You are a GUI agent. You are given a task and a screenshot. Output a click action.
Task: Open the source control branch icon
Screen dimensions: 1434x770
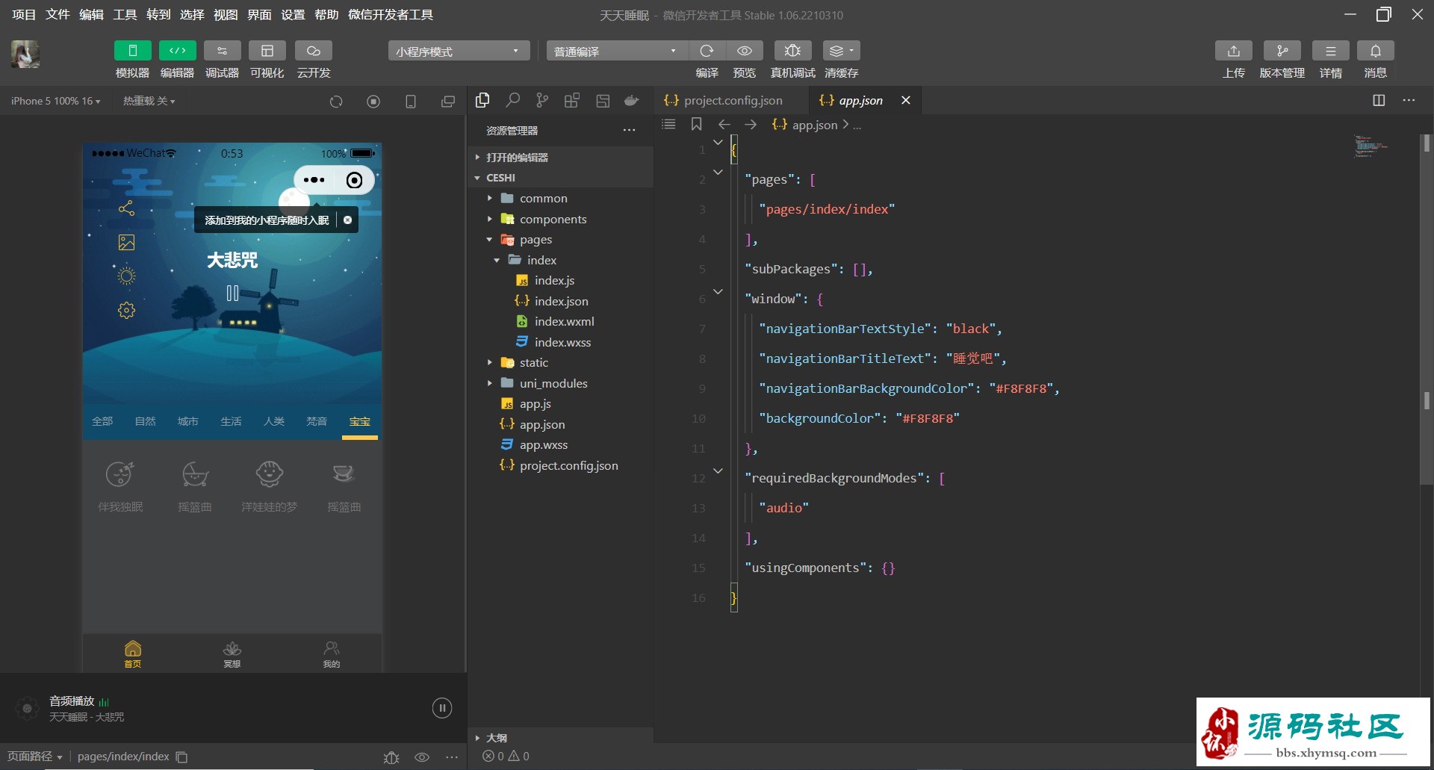point(542,100)
